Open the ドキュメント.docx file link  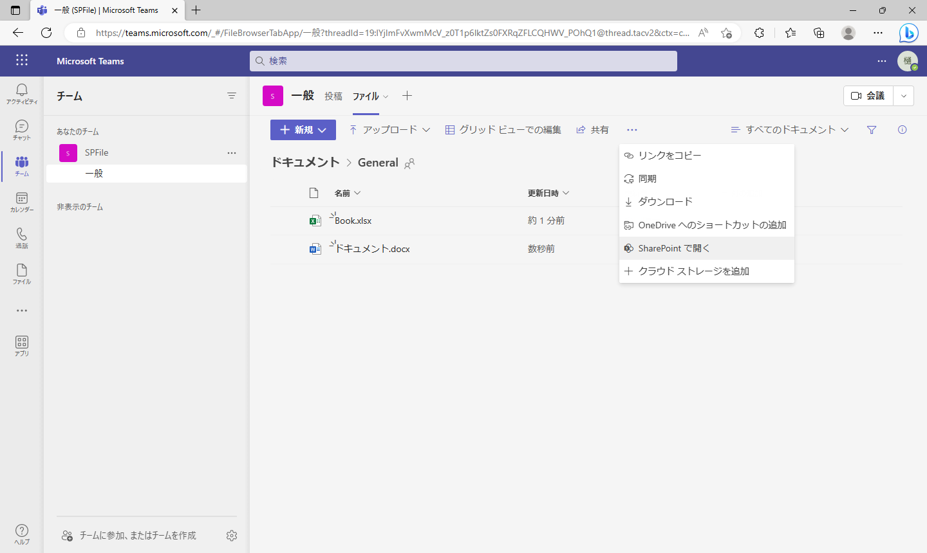click(372, 249)
